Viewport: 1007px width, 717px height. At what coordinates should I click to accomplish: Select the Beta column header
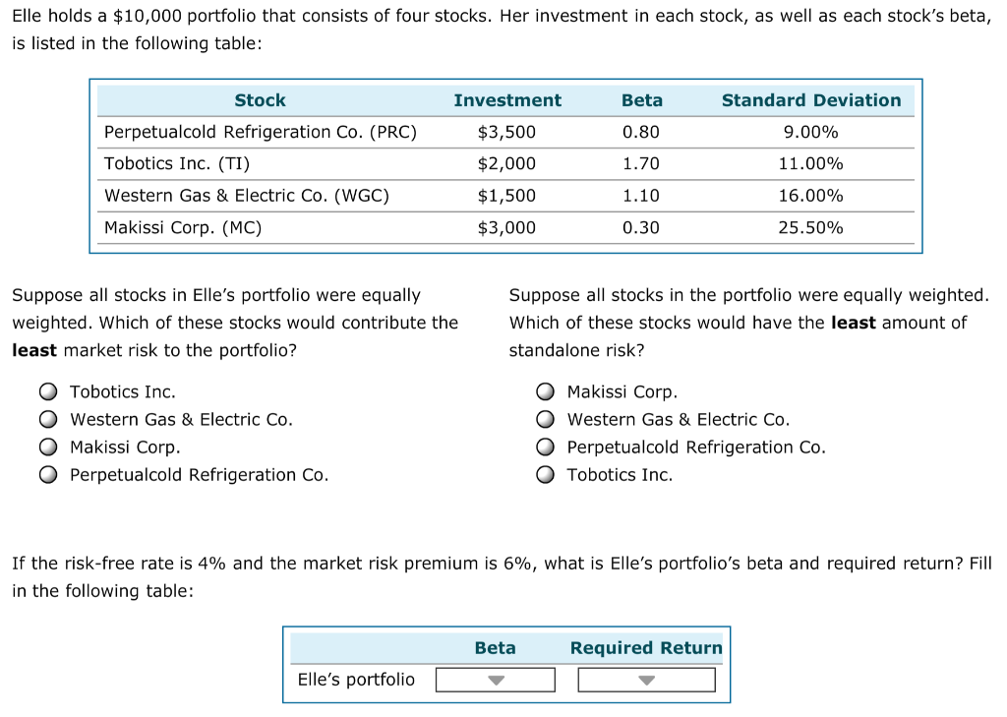641,99
